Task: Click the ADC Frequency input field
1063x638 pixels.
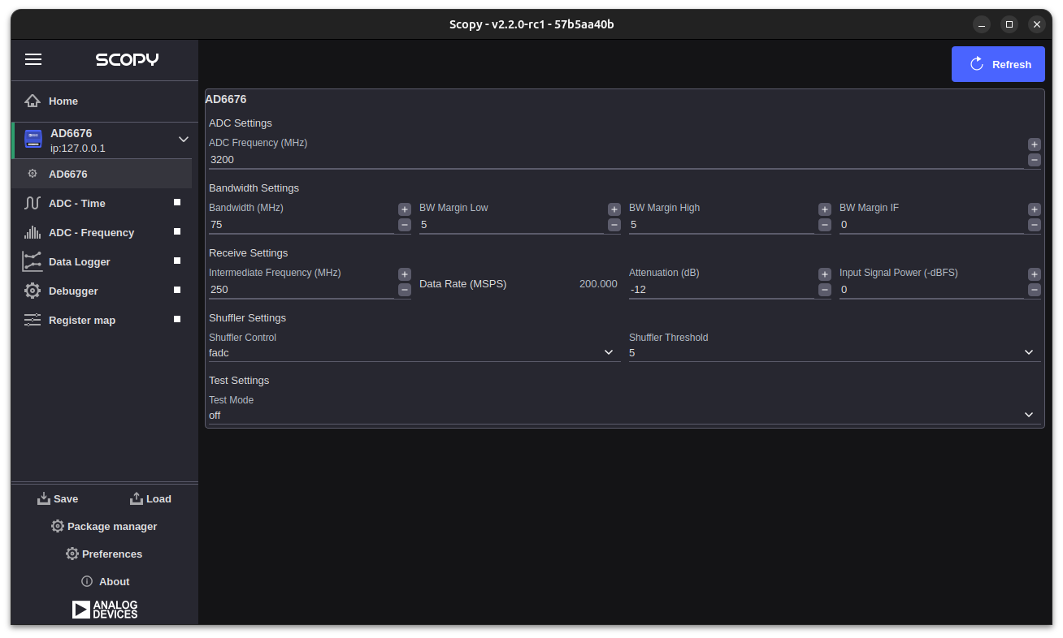Action: point(616,160)
